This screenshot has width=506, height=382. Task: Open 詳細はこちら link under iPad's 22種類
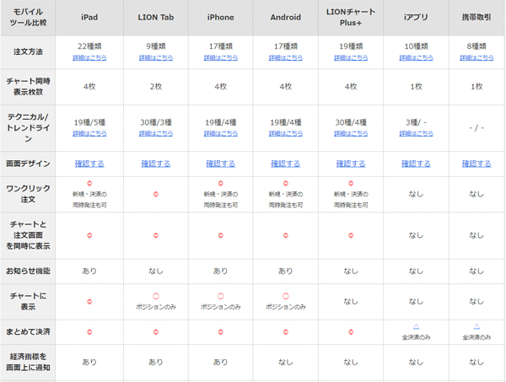(89, 58)
